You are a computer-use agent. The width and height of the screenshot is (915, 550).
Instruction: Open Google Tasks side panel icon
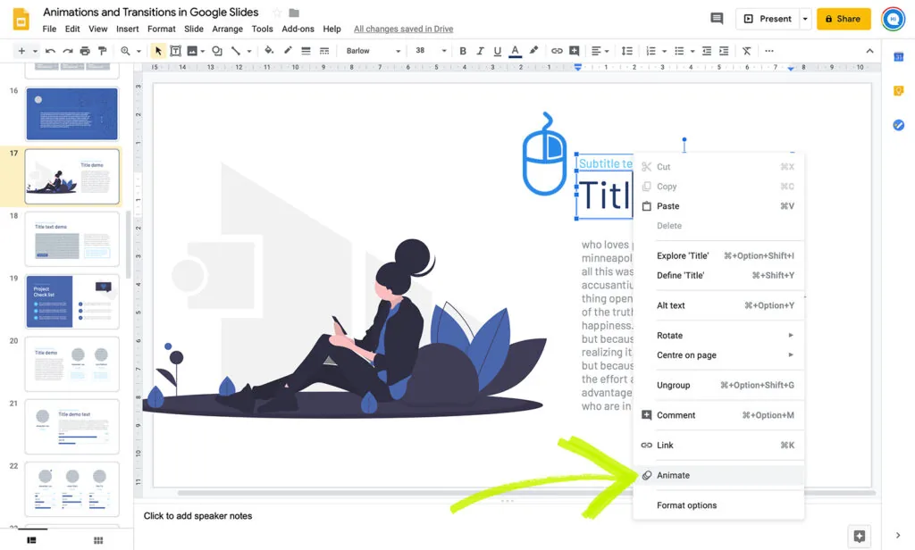(899, 125)
